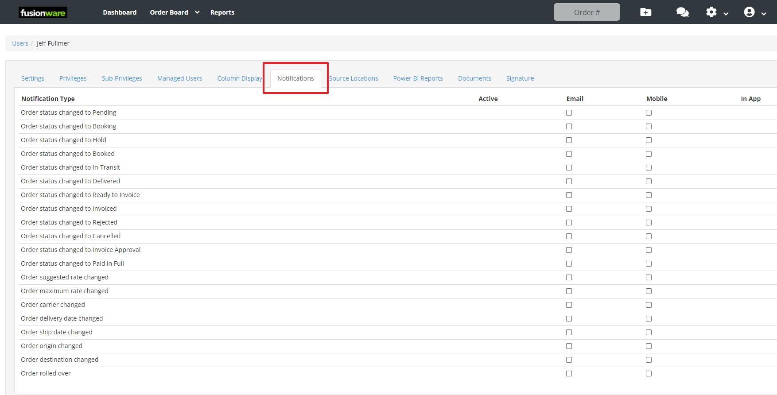Check Email for Order status changed to Invoiced
The height and width of the screenshot is (395, 777).
[569, 209]
